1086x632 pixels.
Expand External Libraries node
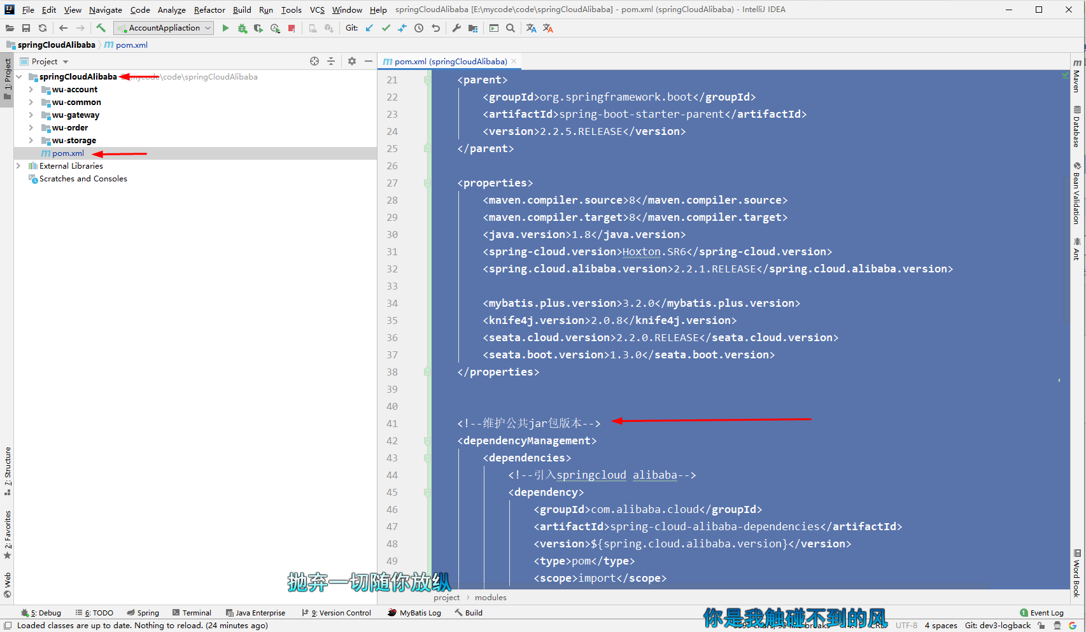pyautogui.click(x=18, y=166)
